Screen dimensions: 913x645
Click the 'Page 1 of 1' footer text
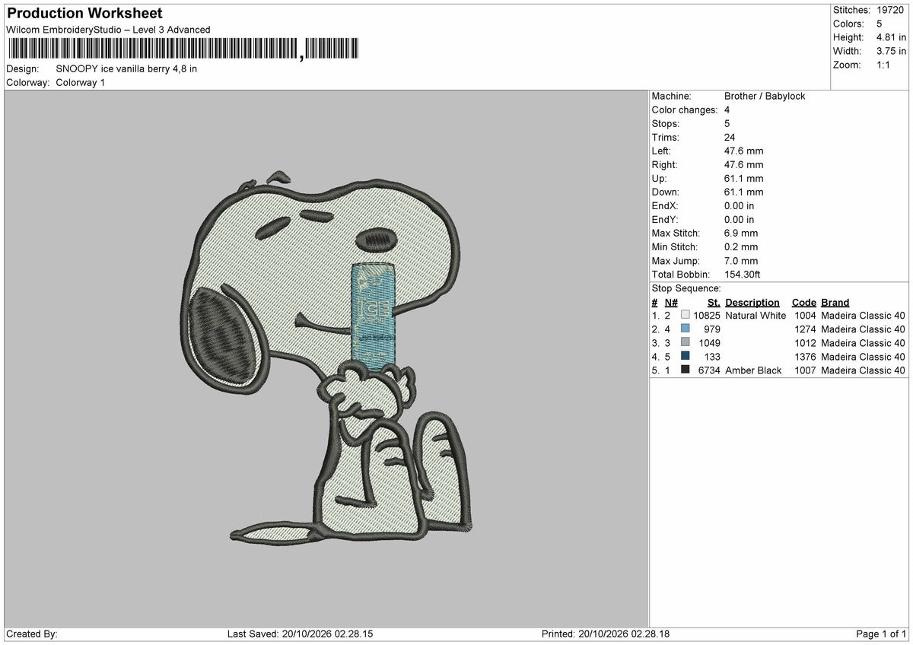(882, 634)
